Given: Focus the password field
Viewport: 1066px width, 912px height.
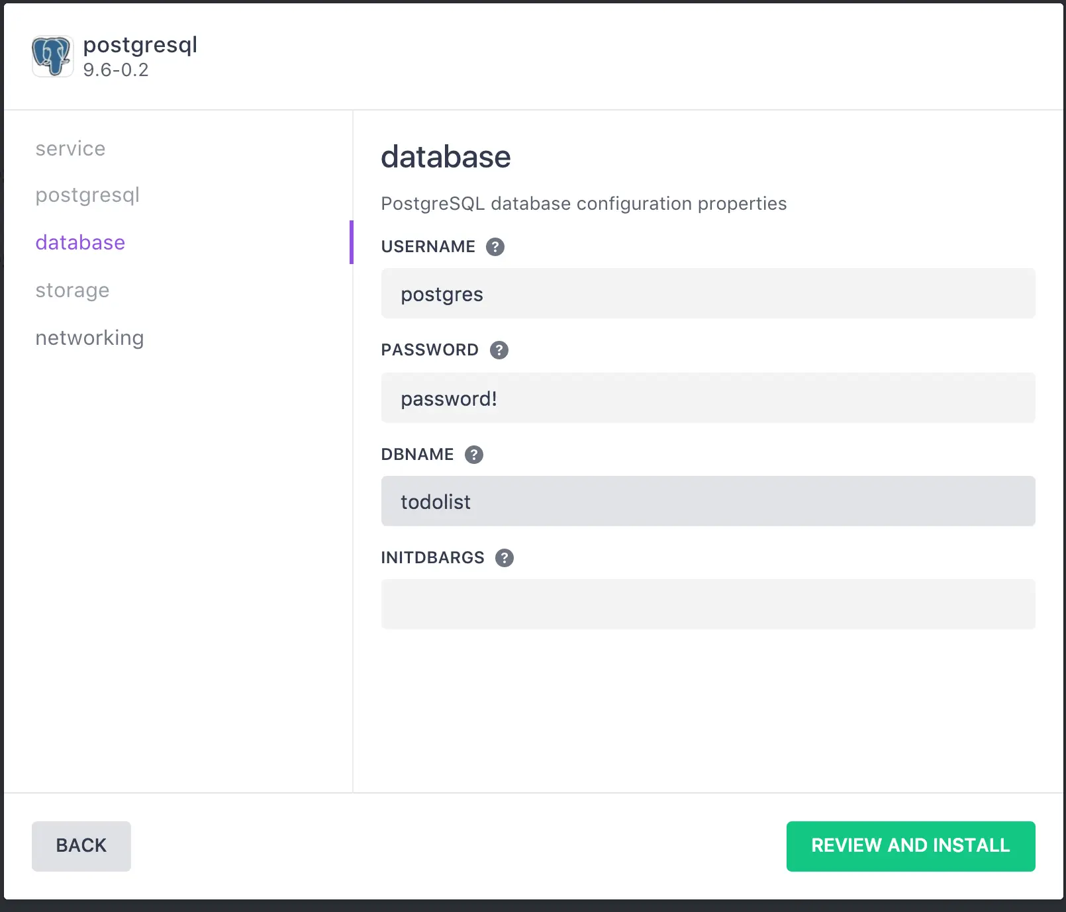Looking at the screenshot, I should [x=708, y=398].
